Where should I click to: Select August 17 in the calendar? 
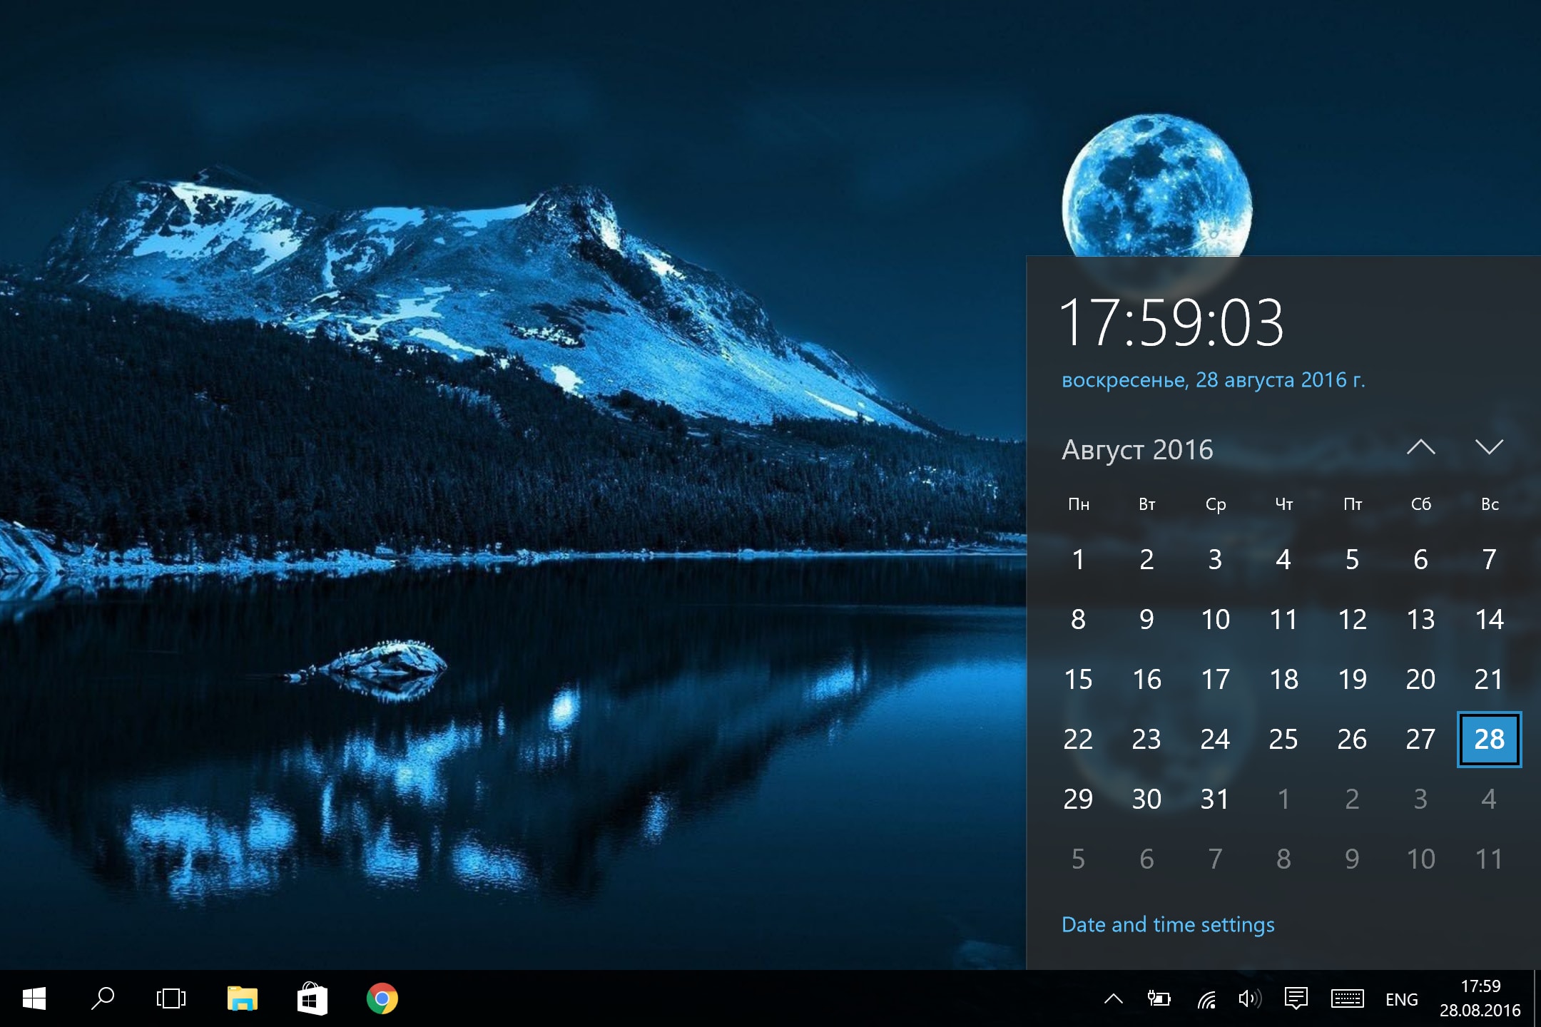(x=1215, y=680)
